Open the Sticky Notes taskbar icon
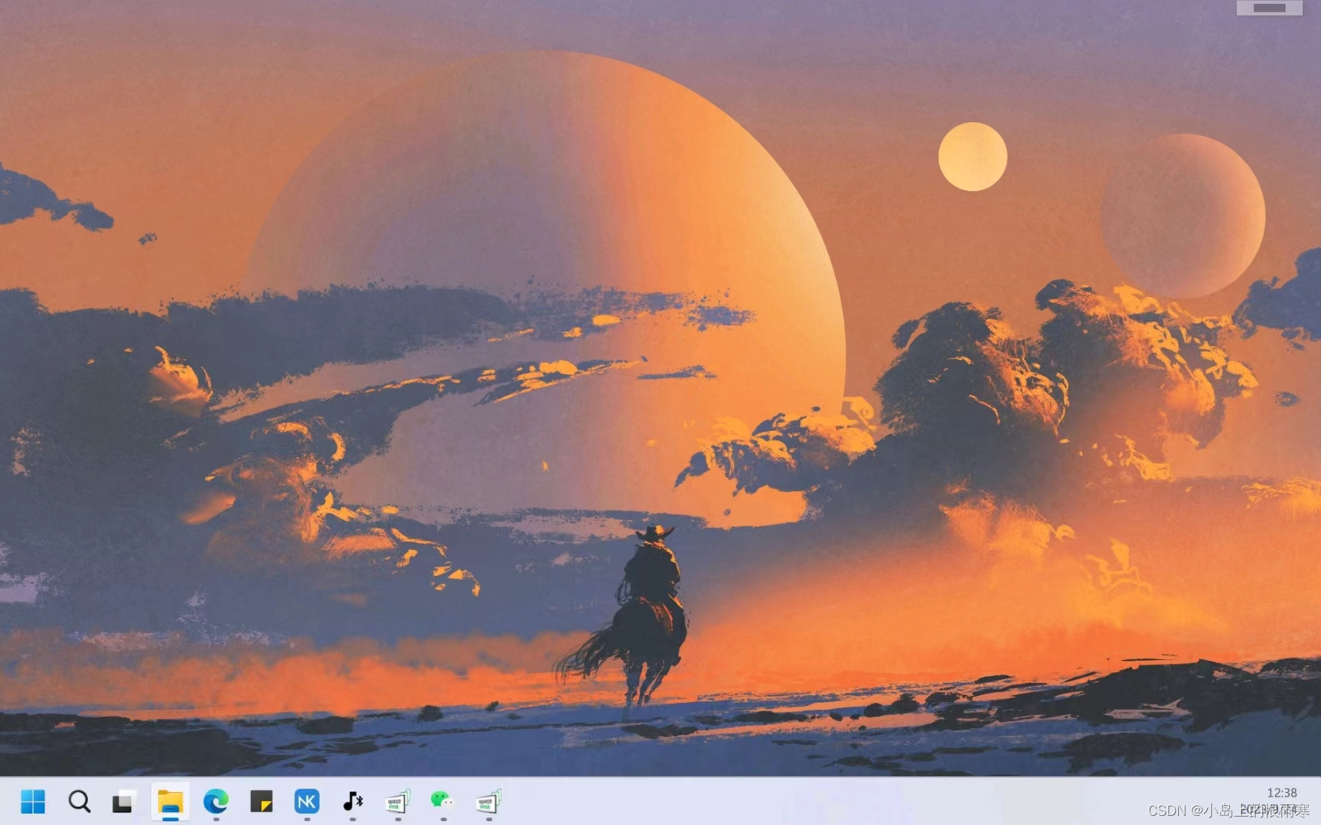 point(261,801)
